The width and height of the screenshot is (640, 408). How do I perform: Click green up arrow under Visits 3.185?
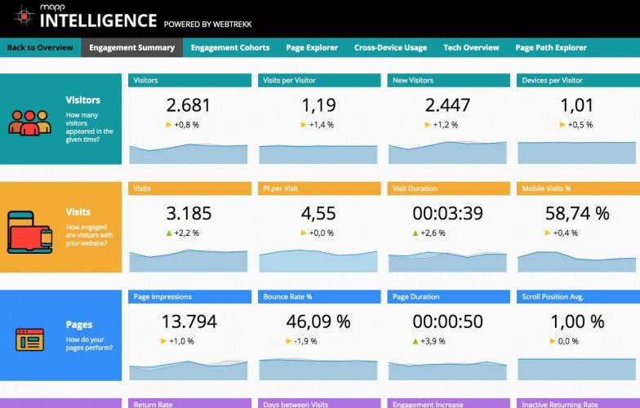pos(168,233)
